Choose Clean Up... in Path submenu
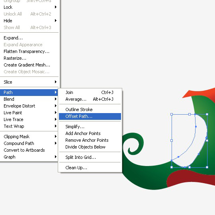Viewport: 215px width, 215px height. tap(90, 168)
